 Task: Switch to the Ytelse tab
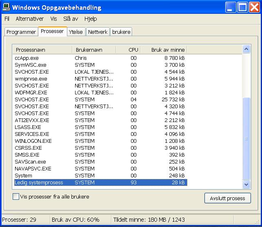[x=76, y=32]
